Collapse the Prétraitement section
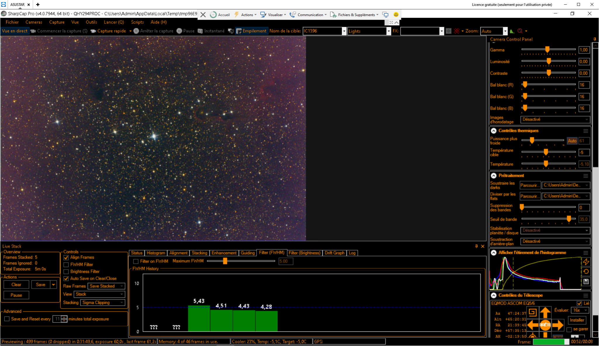Screen dimensions: 599x346 pos(494,175)
